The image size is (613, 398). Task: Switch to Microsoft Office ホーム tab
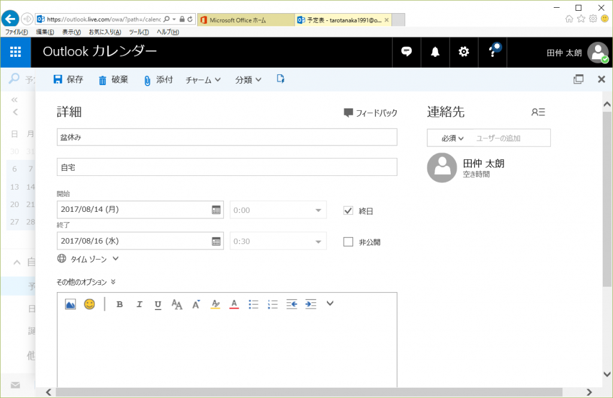[x=246, y=20]
